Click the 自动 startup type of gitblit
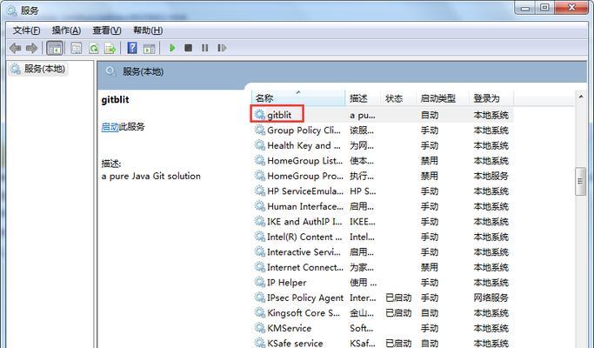The height and width of the screenshot is (348, 594). (430, 115)
